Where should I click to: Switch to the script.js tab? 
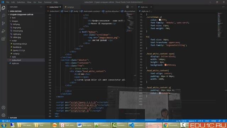[x=71, y=7]
